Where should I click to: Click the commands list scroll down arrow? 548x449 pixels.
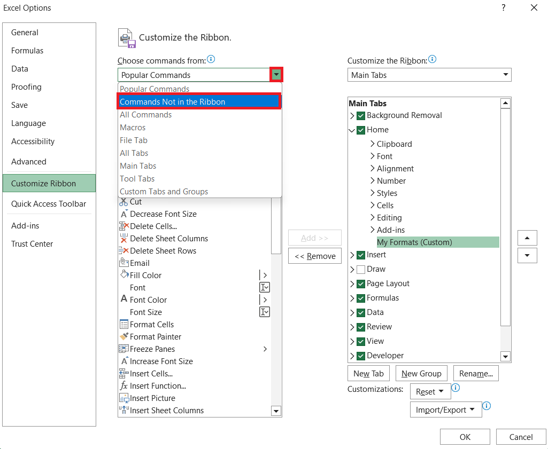click(x=276, y=411)
